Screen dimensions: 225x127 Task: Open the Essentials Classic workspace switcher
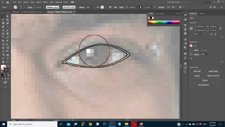coord(175,2)
